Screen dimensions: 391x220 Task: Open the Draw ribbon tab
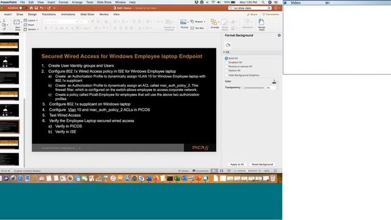pos(20,15)
